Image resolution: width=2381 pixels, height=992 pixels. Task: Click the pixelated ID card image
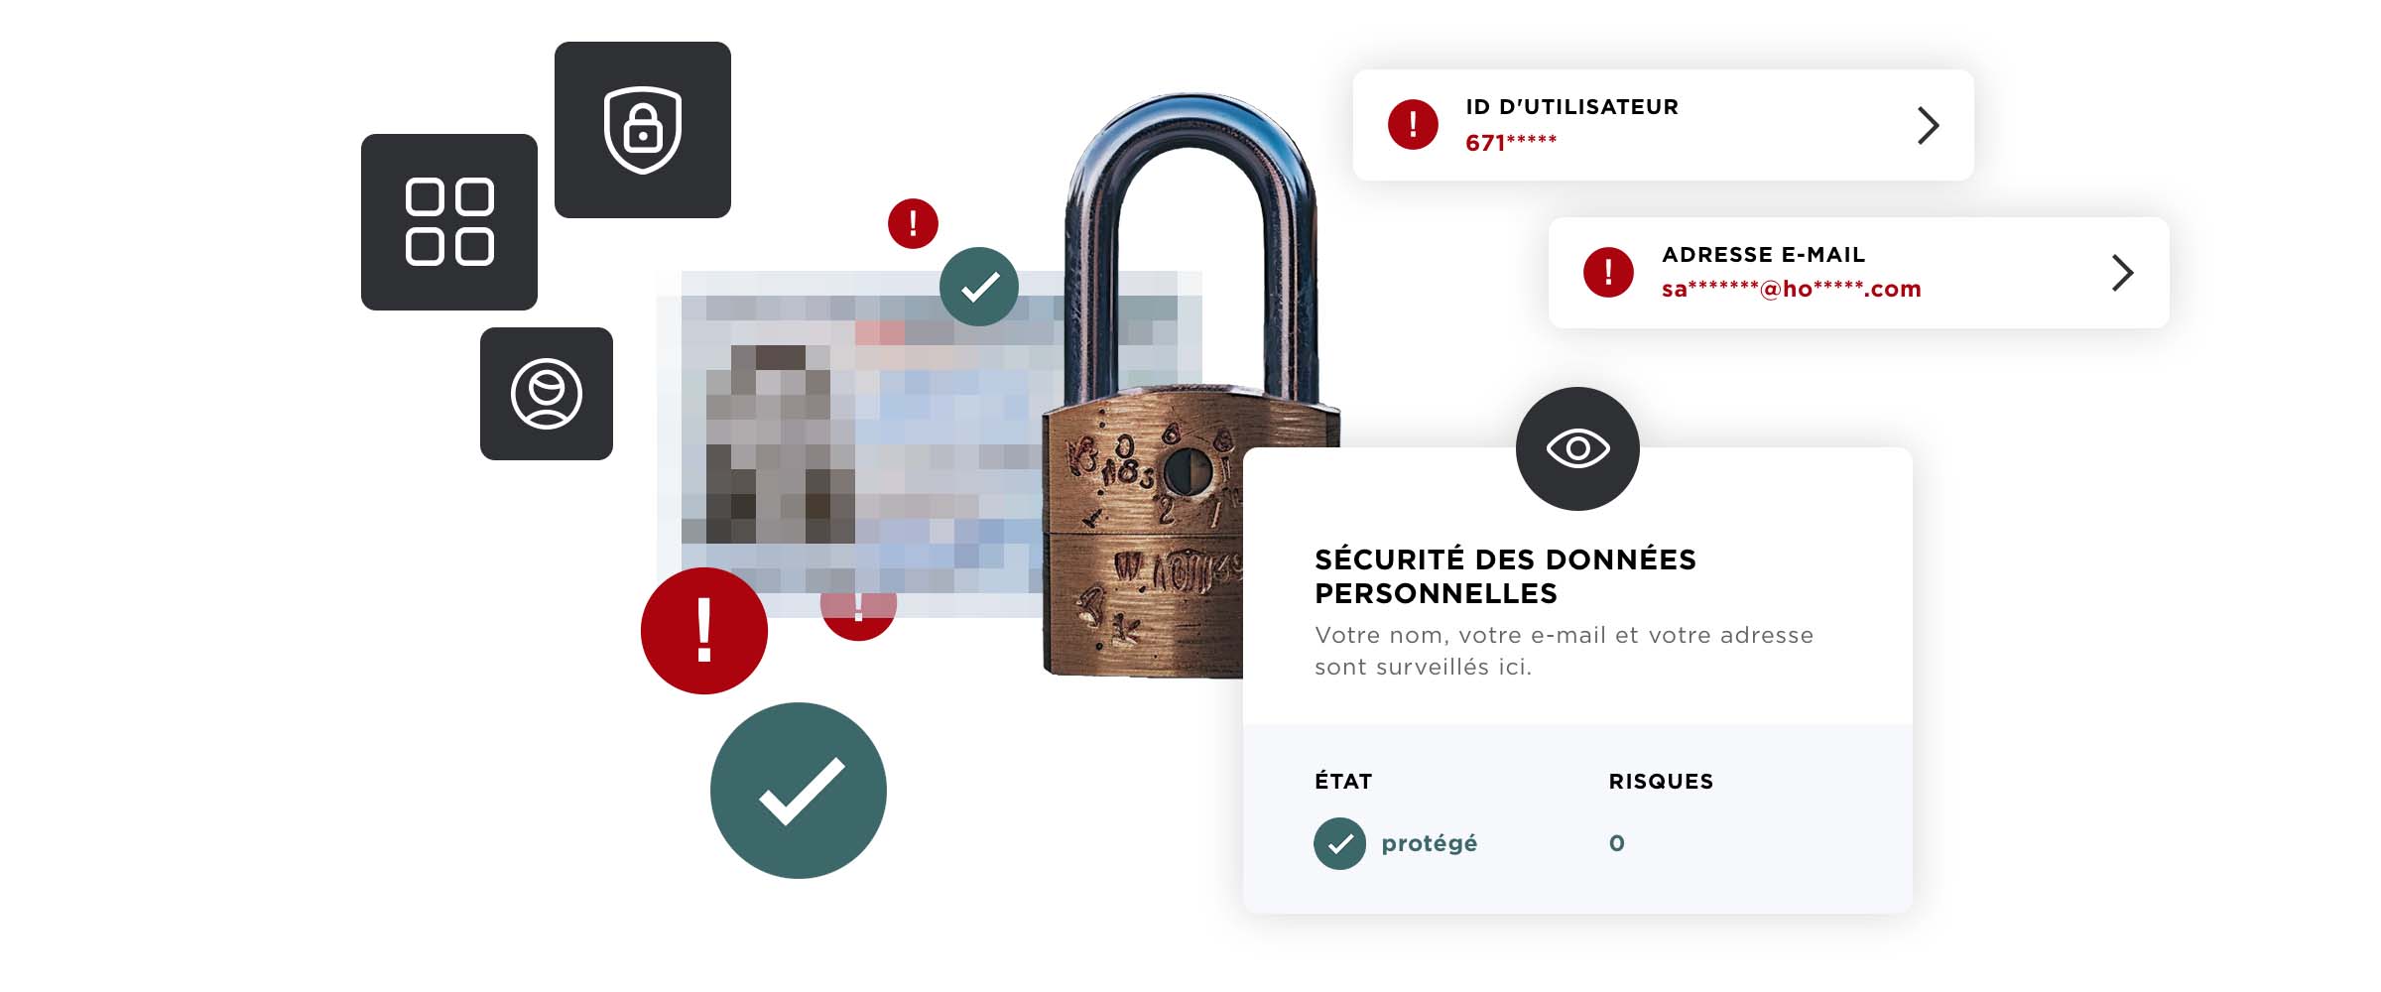tap(930, 443)
